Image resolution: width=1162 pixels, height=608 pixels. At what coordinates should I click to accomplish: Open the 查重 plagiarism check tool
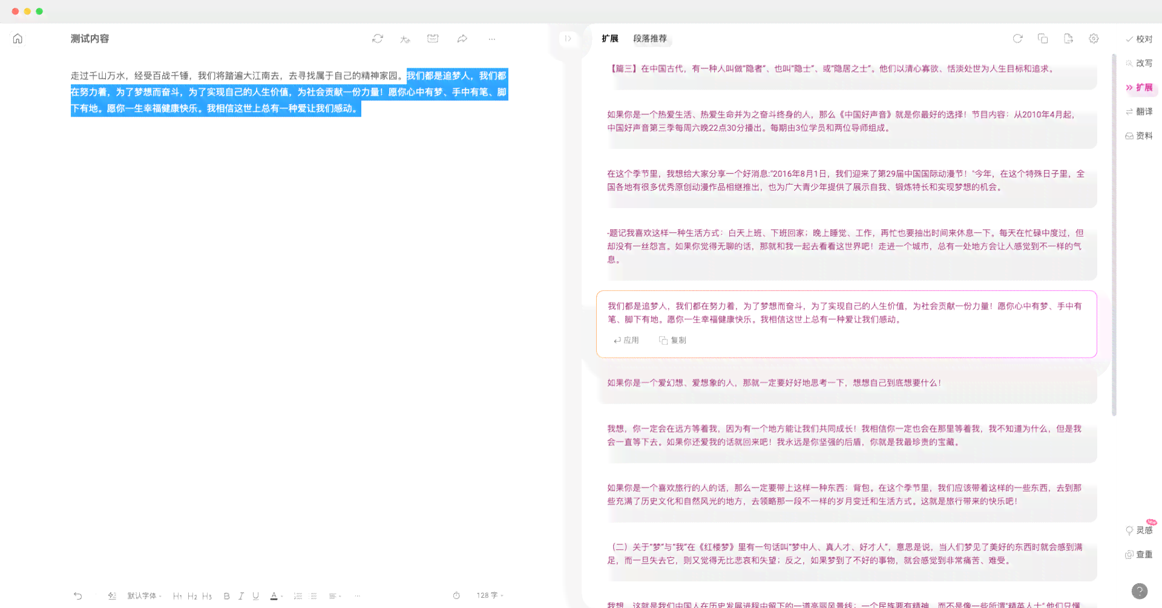click(1139, 555)
